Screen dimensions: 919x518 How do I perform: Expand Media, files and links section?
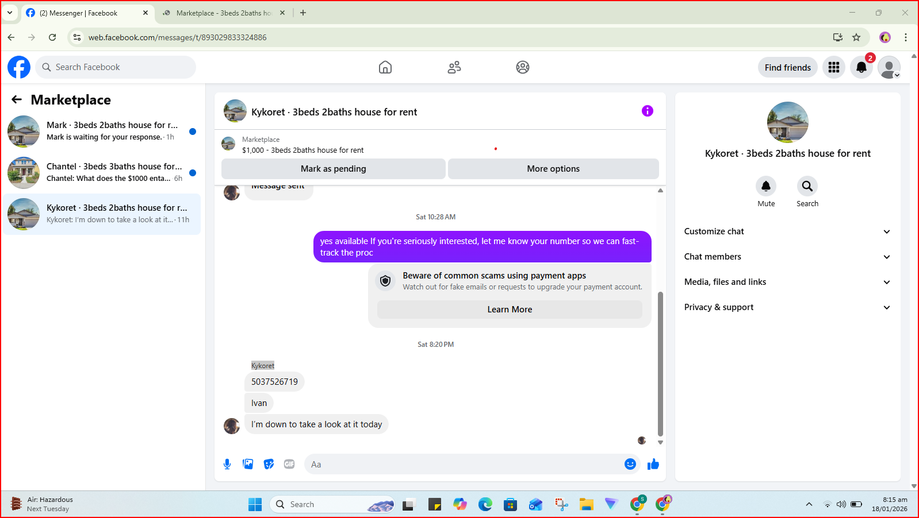point(787,282)
